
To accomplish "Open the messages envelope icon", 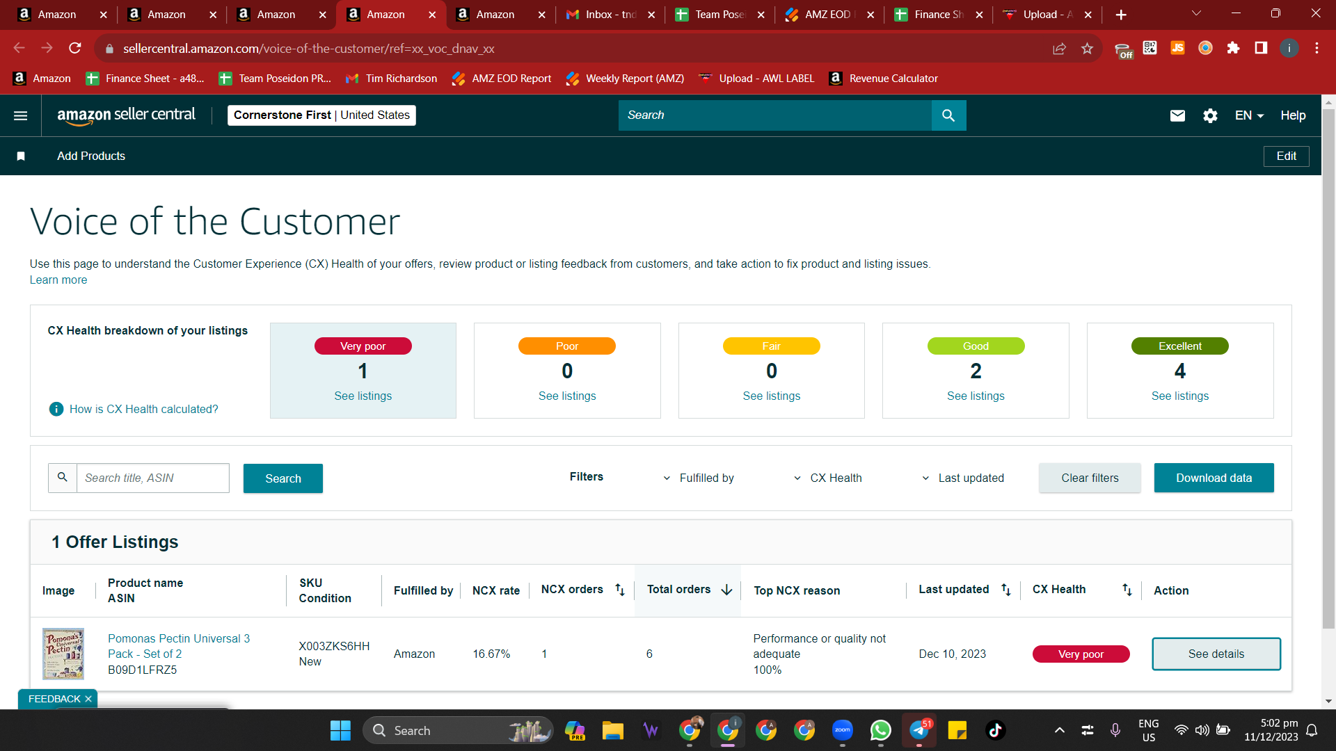I will (1177, 115).
